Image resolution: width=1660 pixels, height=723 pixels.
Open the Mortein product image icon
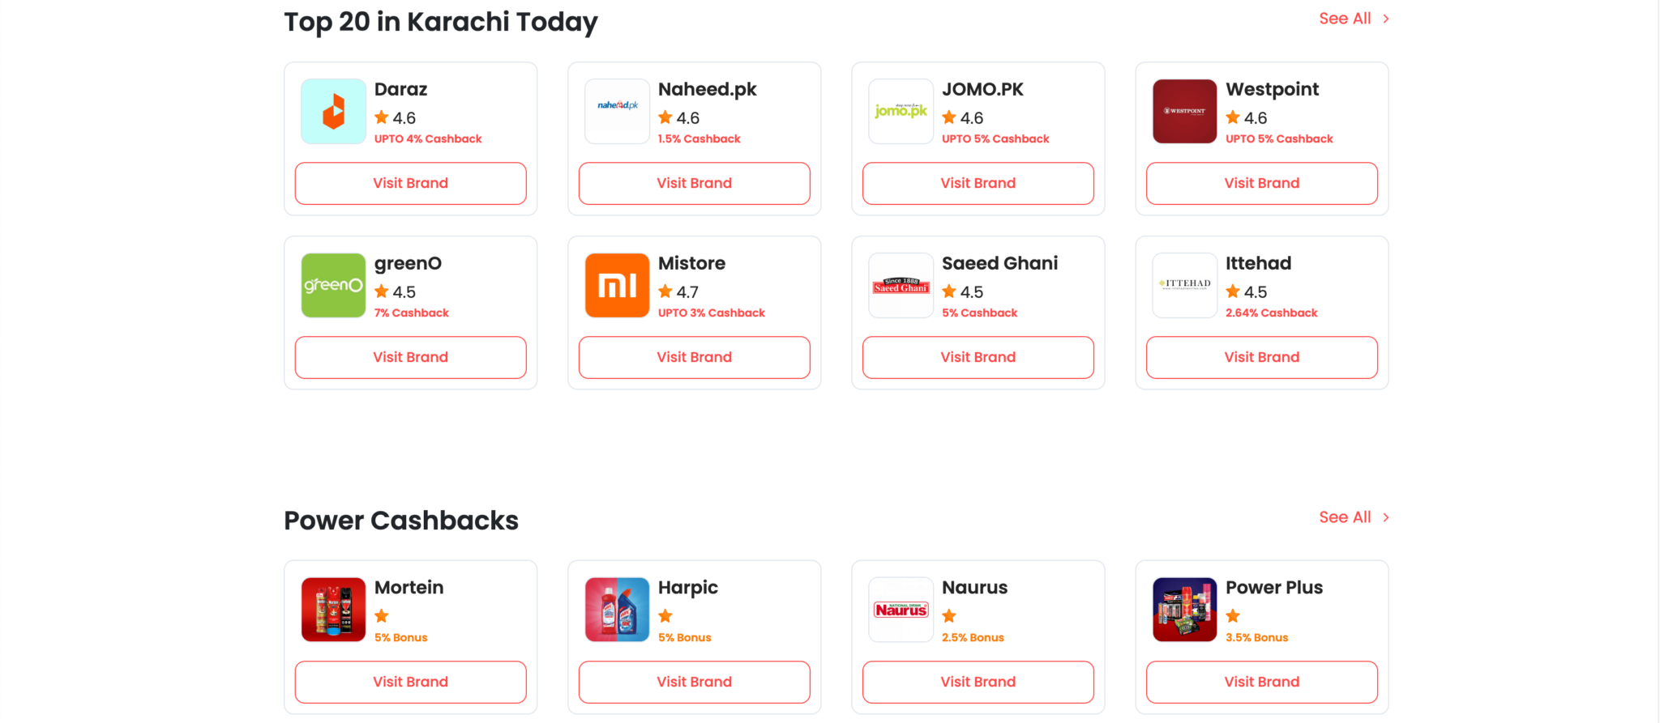click(333, 610)
